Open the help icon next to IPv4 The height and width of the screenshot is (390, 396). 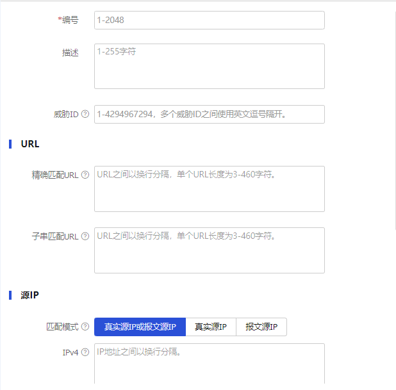pyautogui.click(x=85, y=352)
